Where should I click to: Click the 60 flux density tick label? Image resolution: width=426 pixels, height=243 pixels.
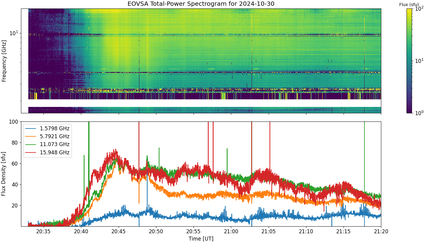coord(16,164)
